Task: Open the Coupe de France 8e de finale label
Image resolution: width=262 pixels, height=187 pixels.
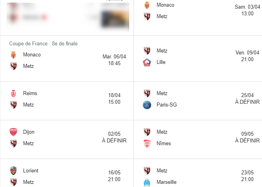Action: point(43,43)
